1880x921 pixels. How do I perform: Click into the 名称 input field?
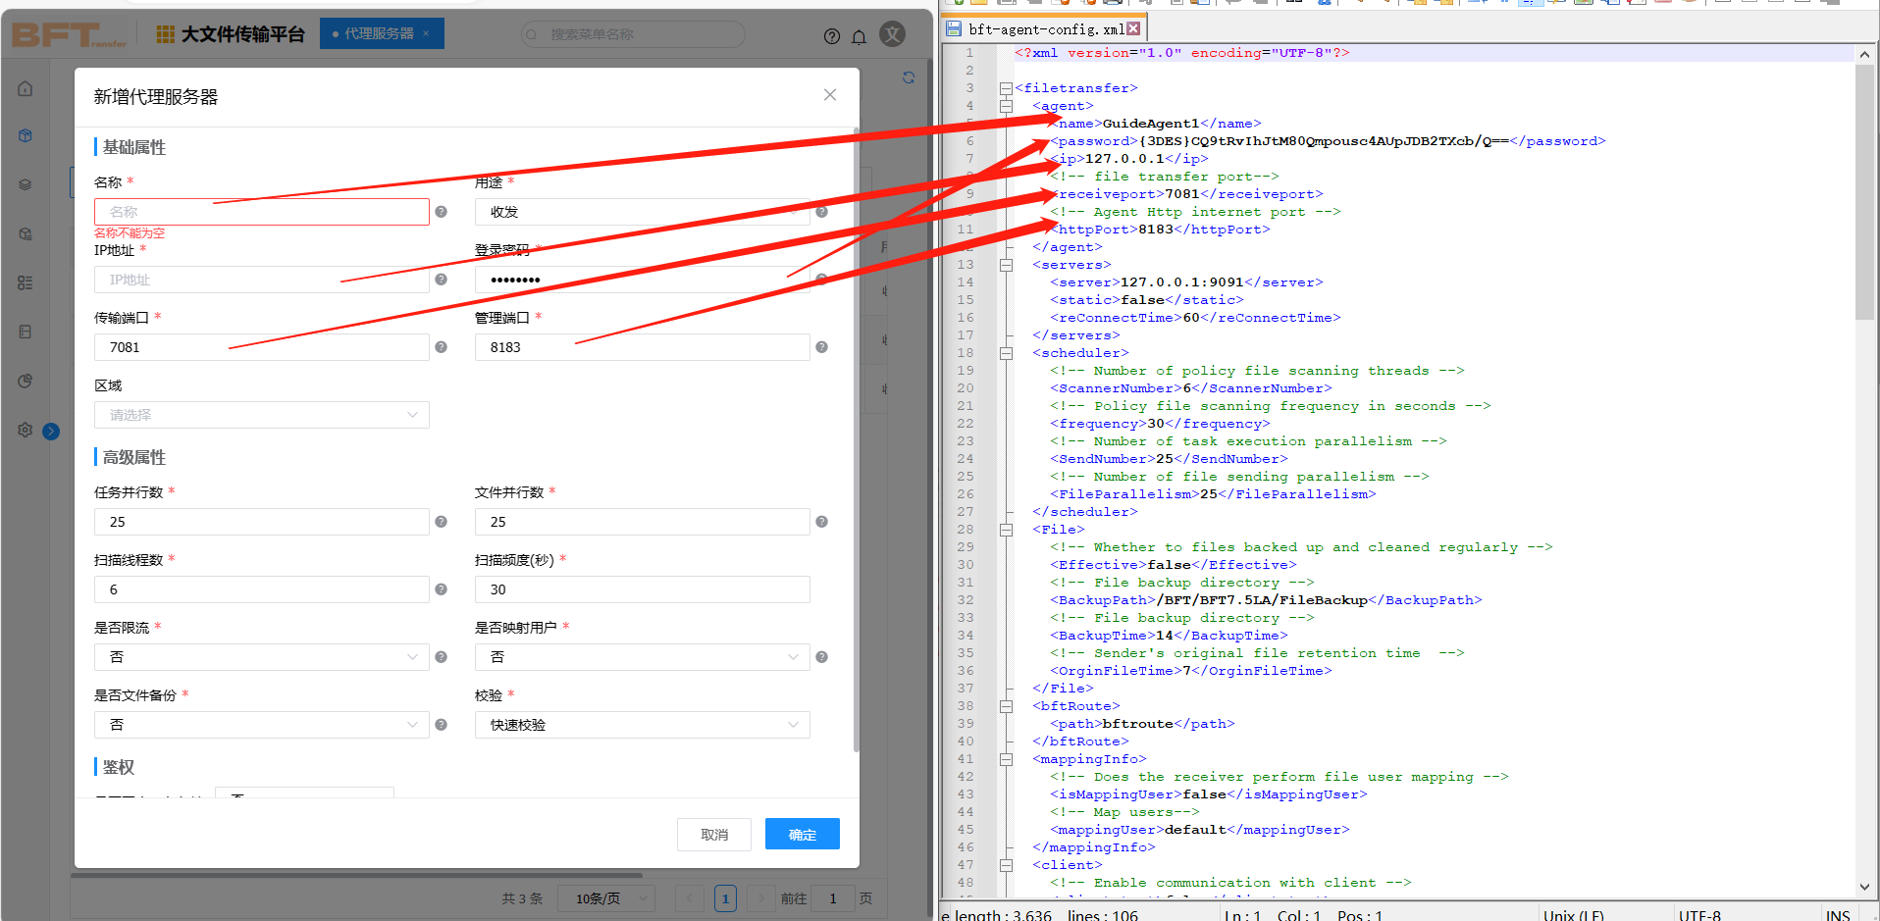261,212
